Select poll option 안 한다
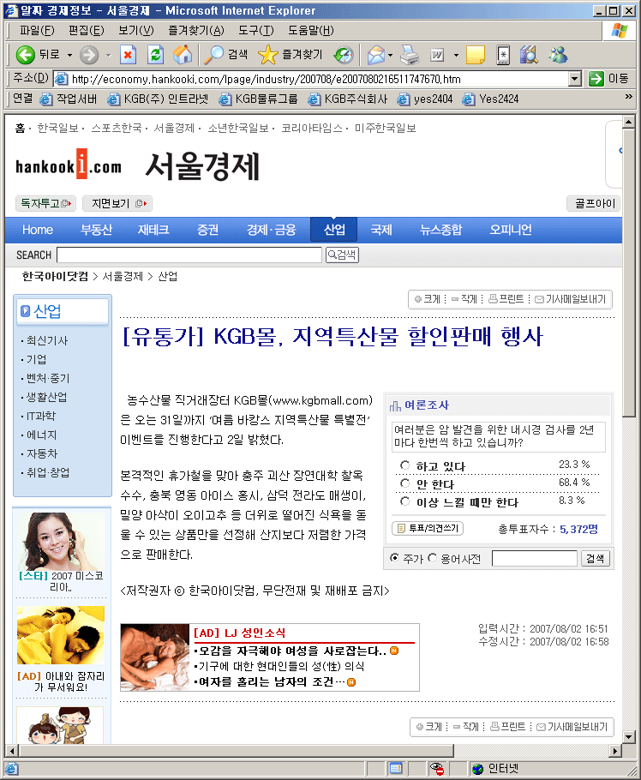 coord(404,483)
